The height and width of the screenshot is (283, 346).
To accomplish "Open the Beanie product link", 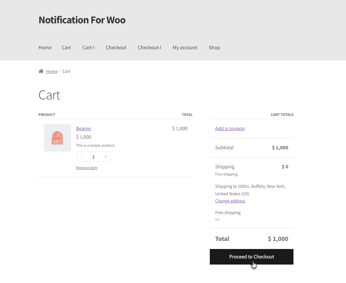I will click(83, 129).
